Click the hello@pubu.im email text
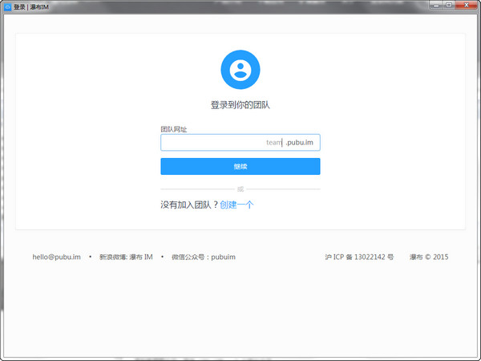This screenshot has height=361, width=481. tap(56, 257)
